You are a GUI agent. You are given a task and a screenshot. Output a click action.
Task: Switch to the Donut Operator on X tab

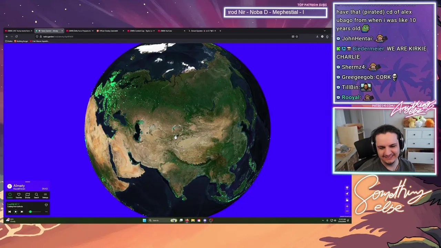click(x=202, y=31)
